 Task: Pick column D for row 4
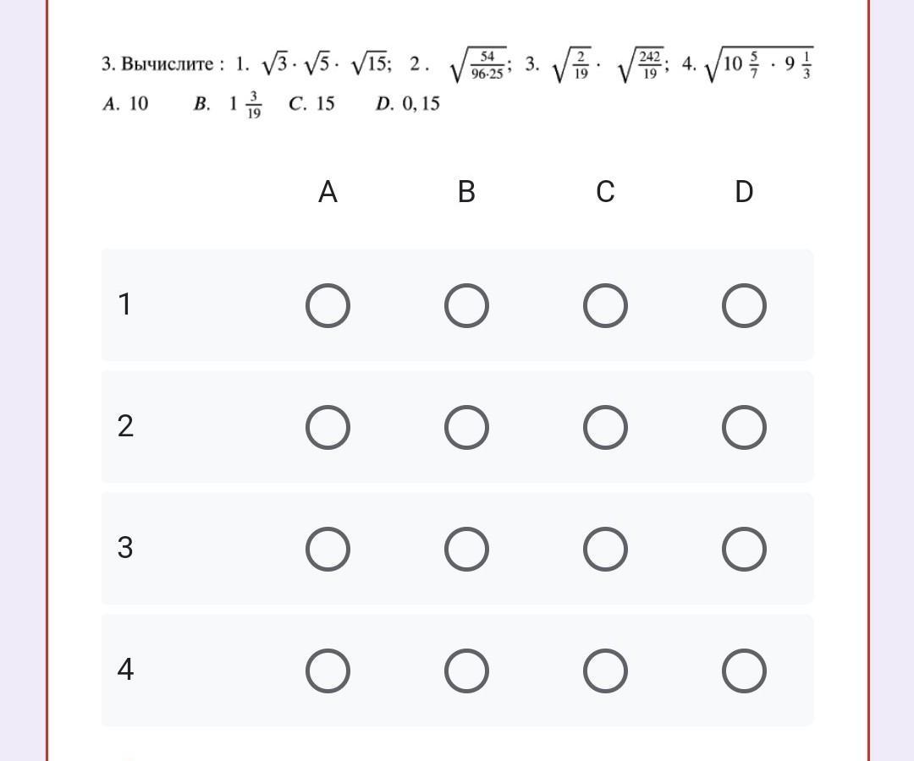(744, 671)
